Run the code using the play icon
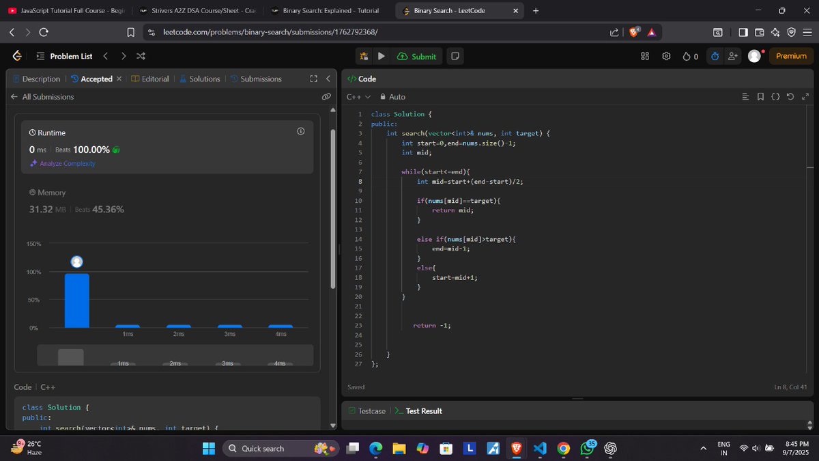The width and height of the screenshot is (819, 461). coord(381,56)
